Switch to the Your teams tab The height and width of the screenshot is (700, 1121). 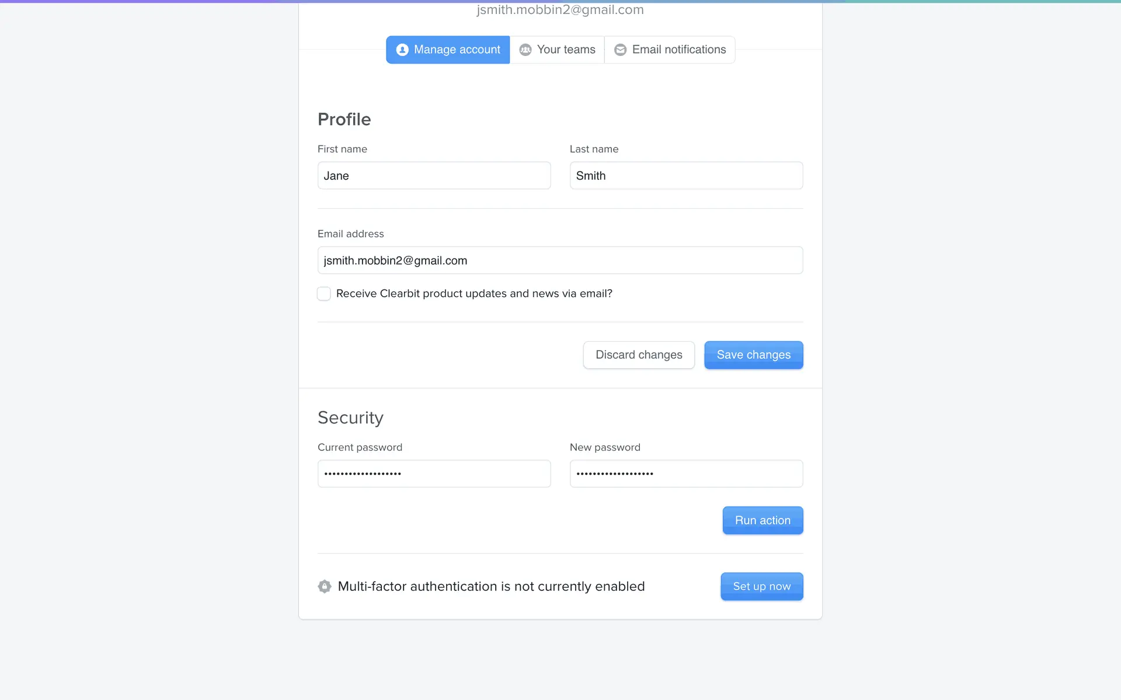click(565, 50)
